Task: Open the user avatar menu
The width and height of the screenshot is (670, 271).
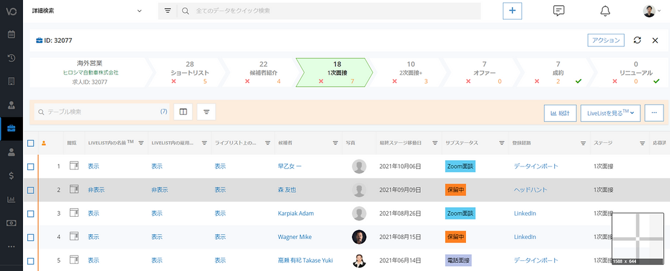Action: click(x=651, y=11)
